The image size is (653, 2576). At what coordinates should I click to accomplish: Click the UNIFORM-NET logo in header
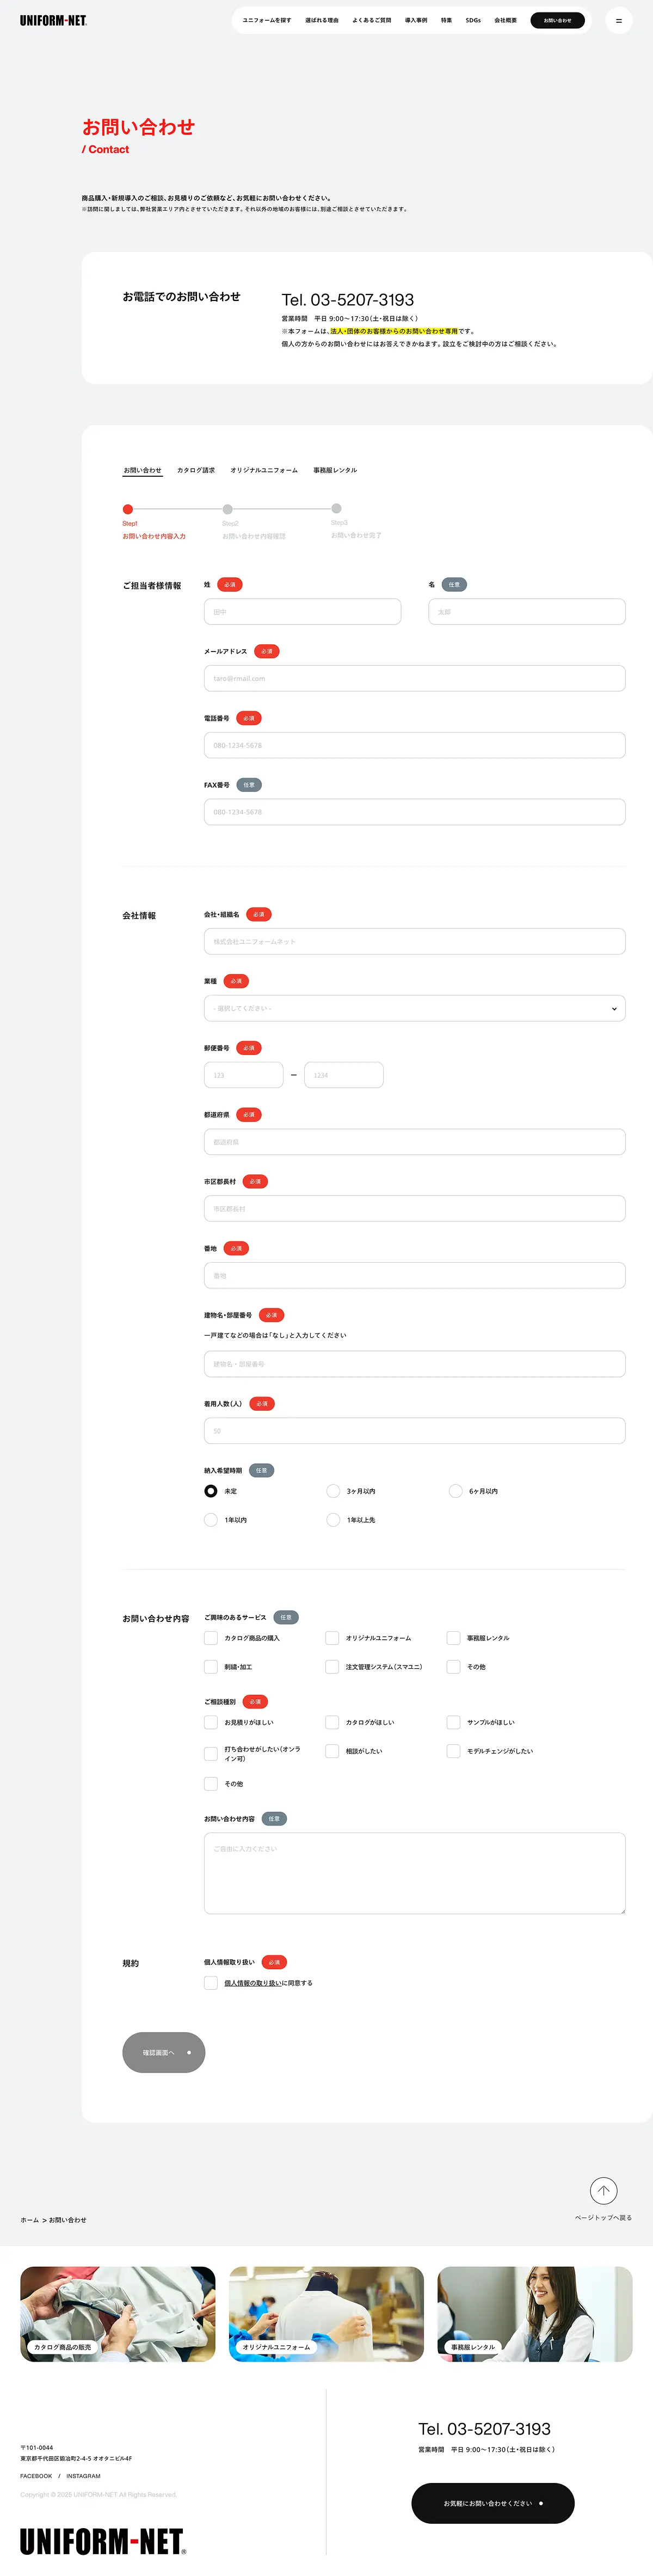coord(53,20)
